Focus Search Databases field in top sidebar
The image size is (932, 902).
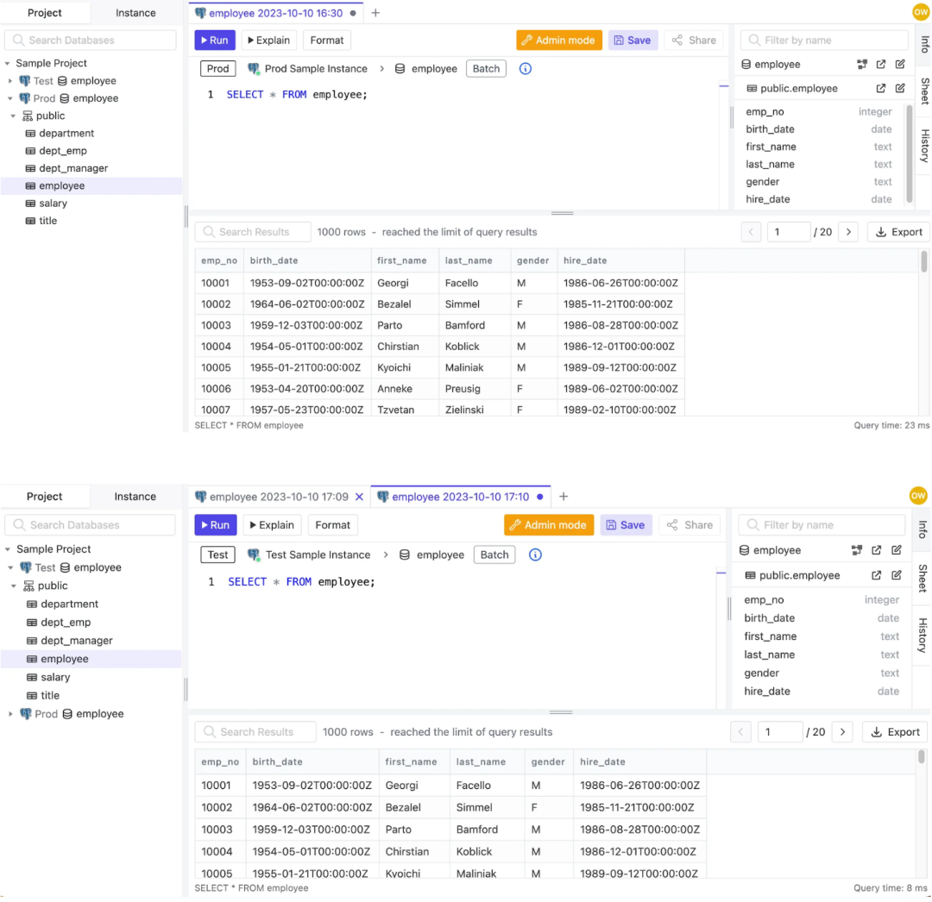(x=91, y=41)
